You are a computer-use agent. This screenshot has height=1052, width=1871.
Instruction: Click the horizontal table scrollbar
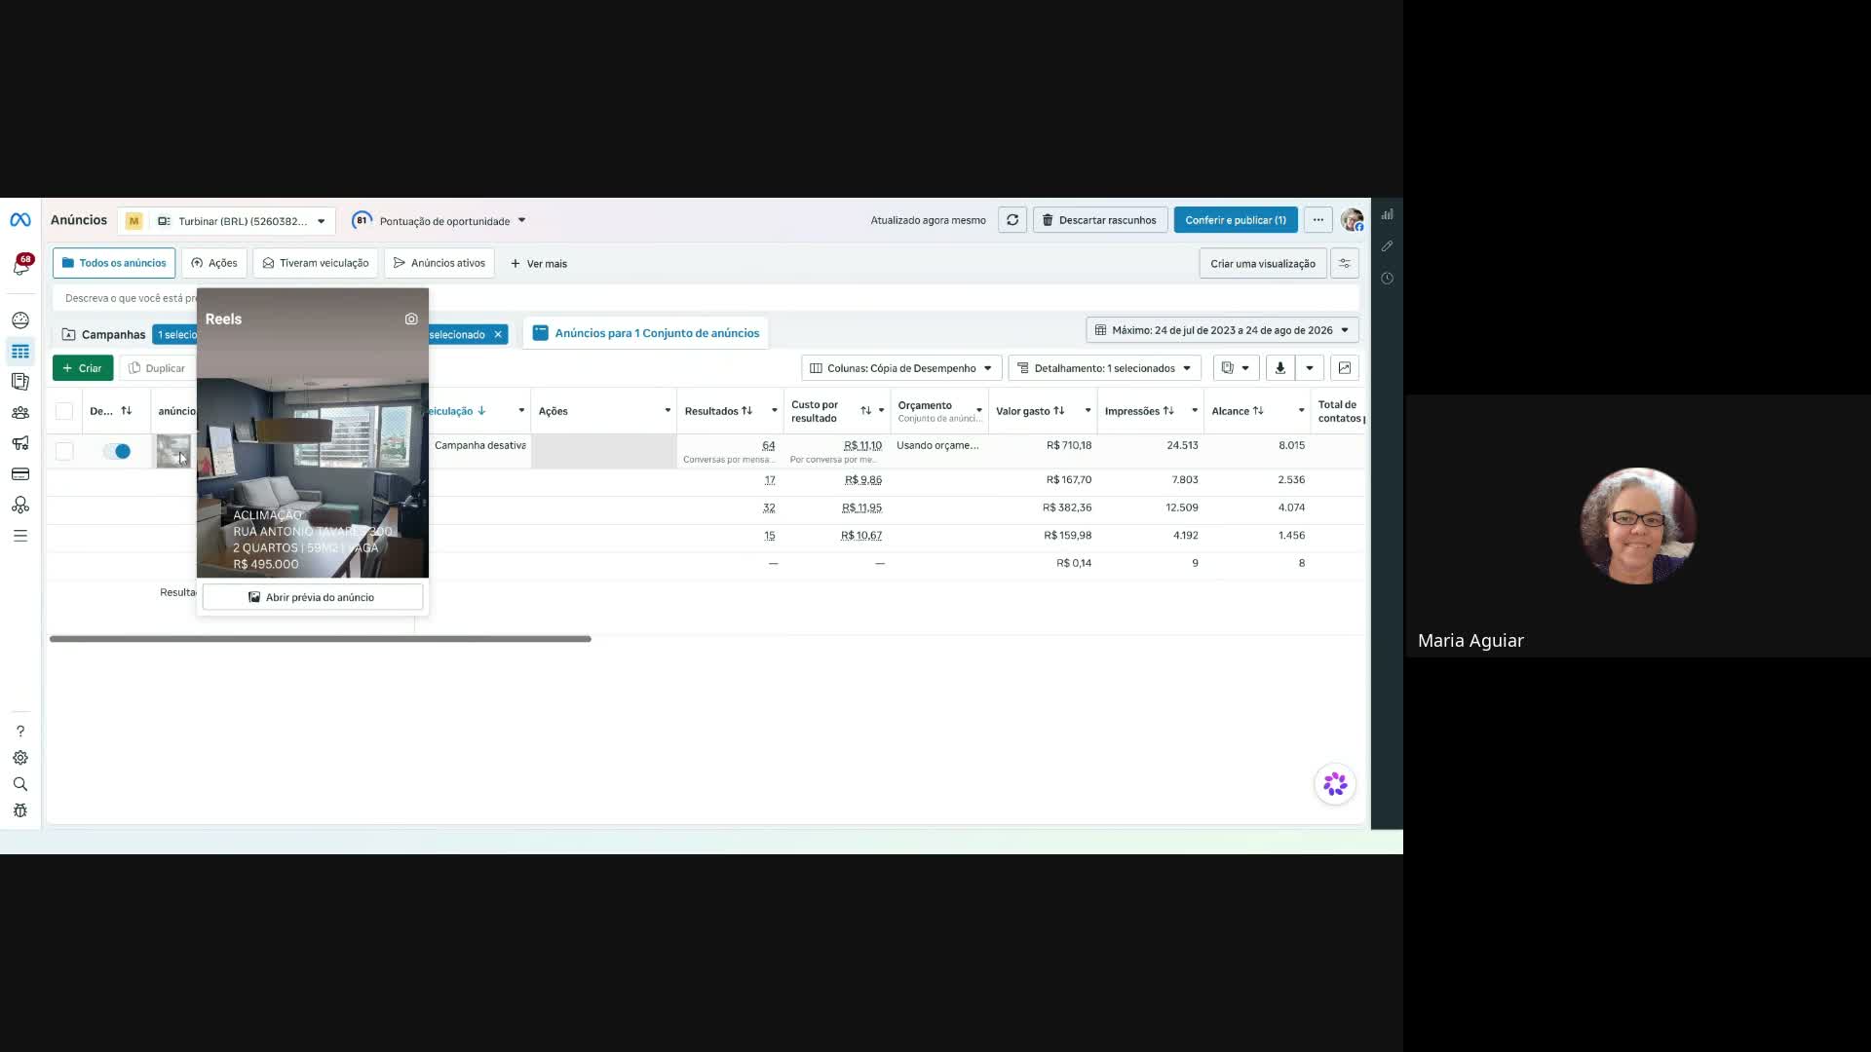point(320,639)
